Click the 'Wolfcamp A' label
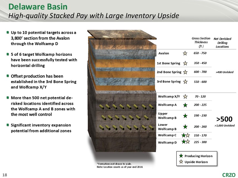238x178 pixels. coord(167,105)
